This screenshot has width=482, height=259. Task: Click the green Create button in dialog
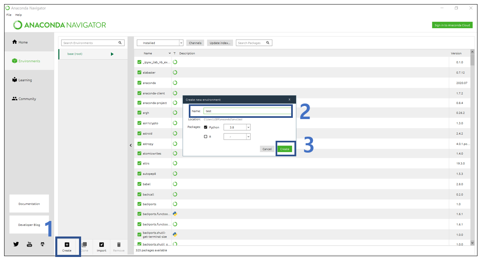tap(285, 149)
